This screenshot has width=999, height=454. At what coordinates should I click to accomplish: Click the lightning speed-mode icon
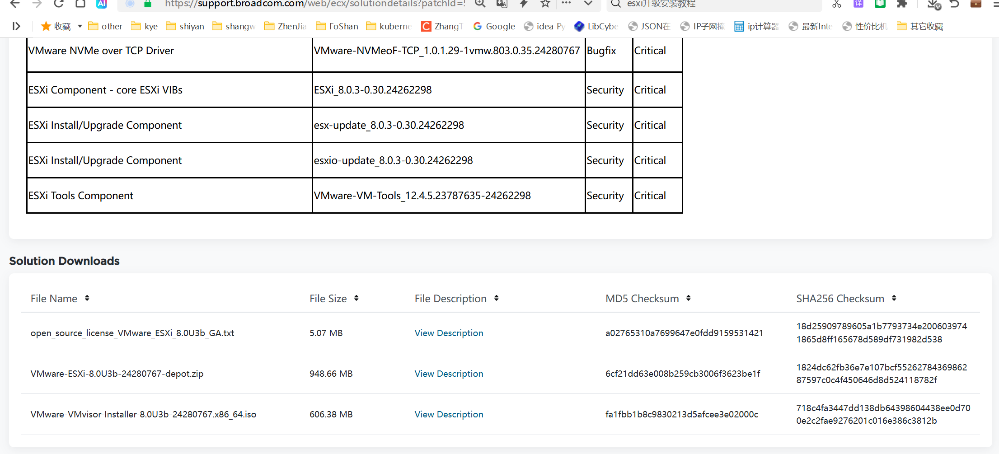pyautogui.click(x=523, y=4)
